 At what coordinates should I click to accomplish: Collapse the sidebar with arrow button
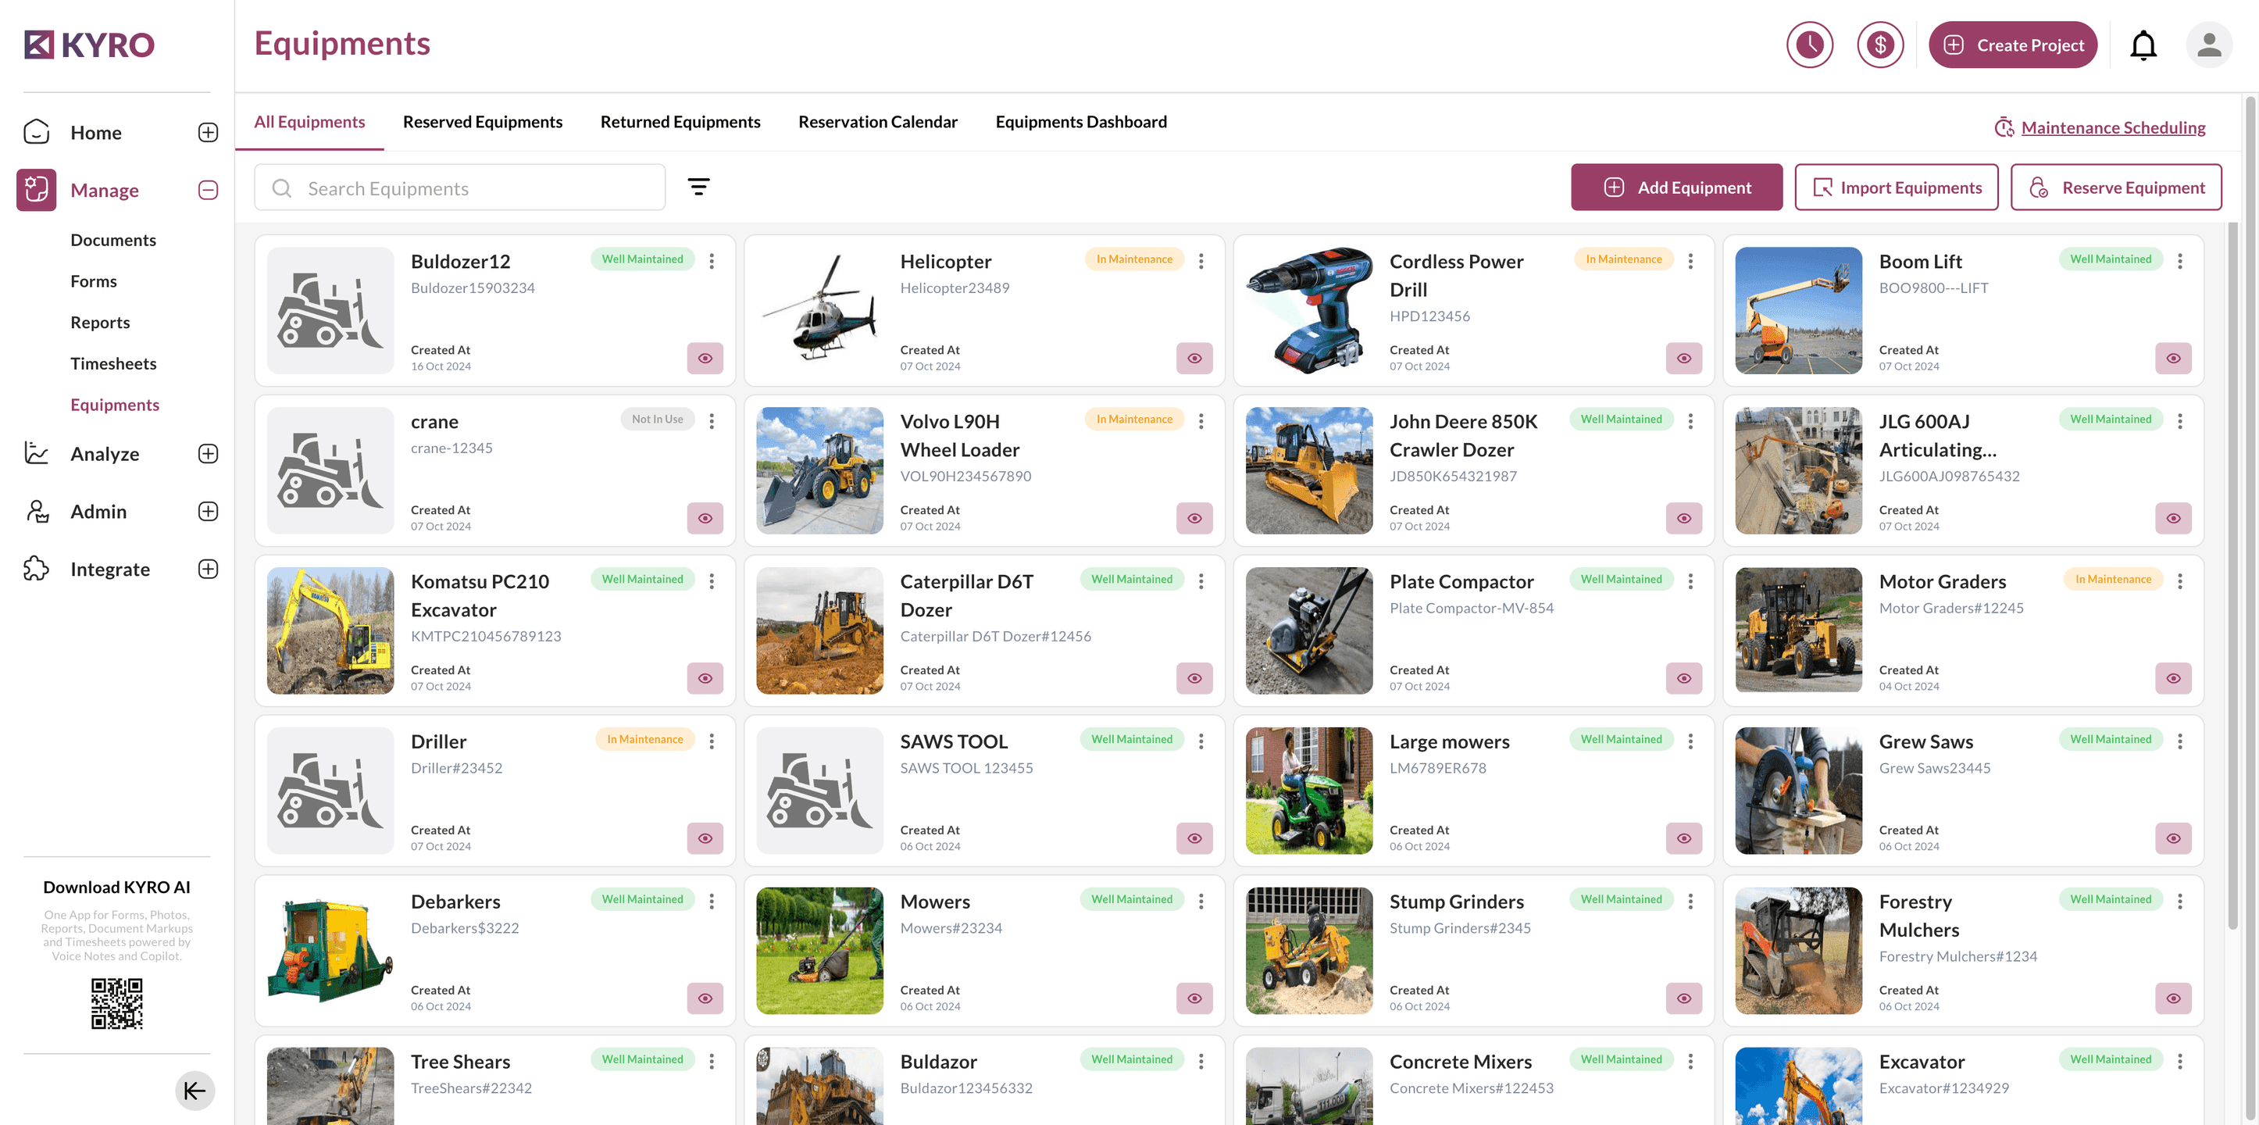pos(194,1090)
